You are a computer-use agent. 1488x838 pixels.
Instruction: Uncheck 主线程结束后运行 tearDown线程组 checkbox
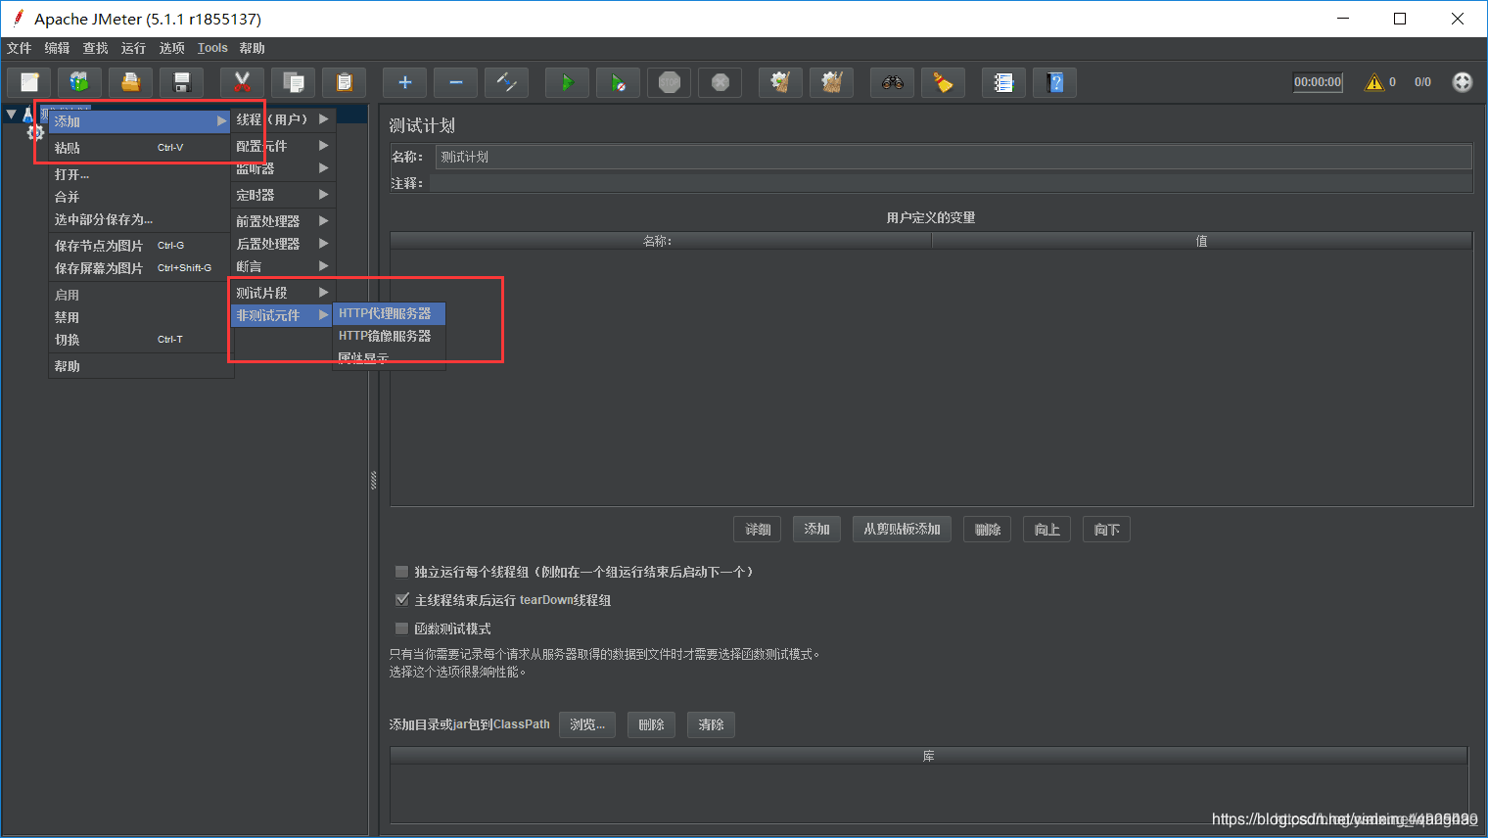[x=401, y=600]
